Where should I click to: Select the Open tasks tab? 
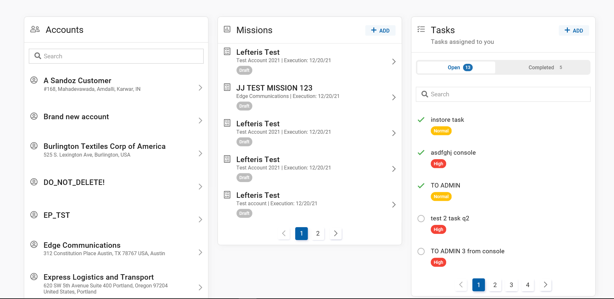point(456,67)
